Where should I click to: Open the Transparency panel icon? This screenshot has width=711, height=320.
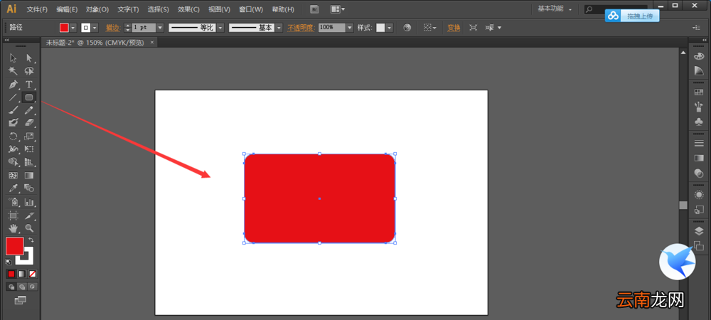coord(699,173)
